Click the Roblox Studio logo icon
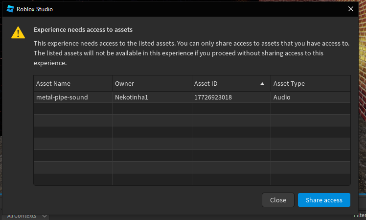The height and width of the screenshot is (220, 366). coord(10,9)
